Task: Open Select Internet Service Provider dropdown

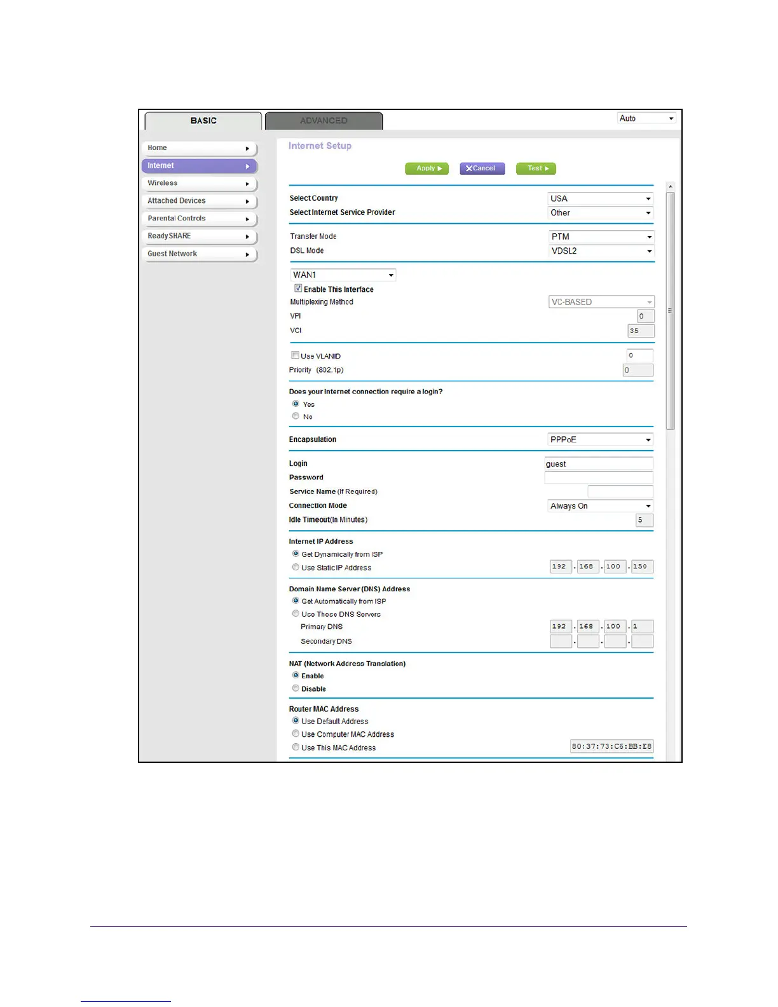Action: pyautogui.click(x=601, y=213)
